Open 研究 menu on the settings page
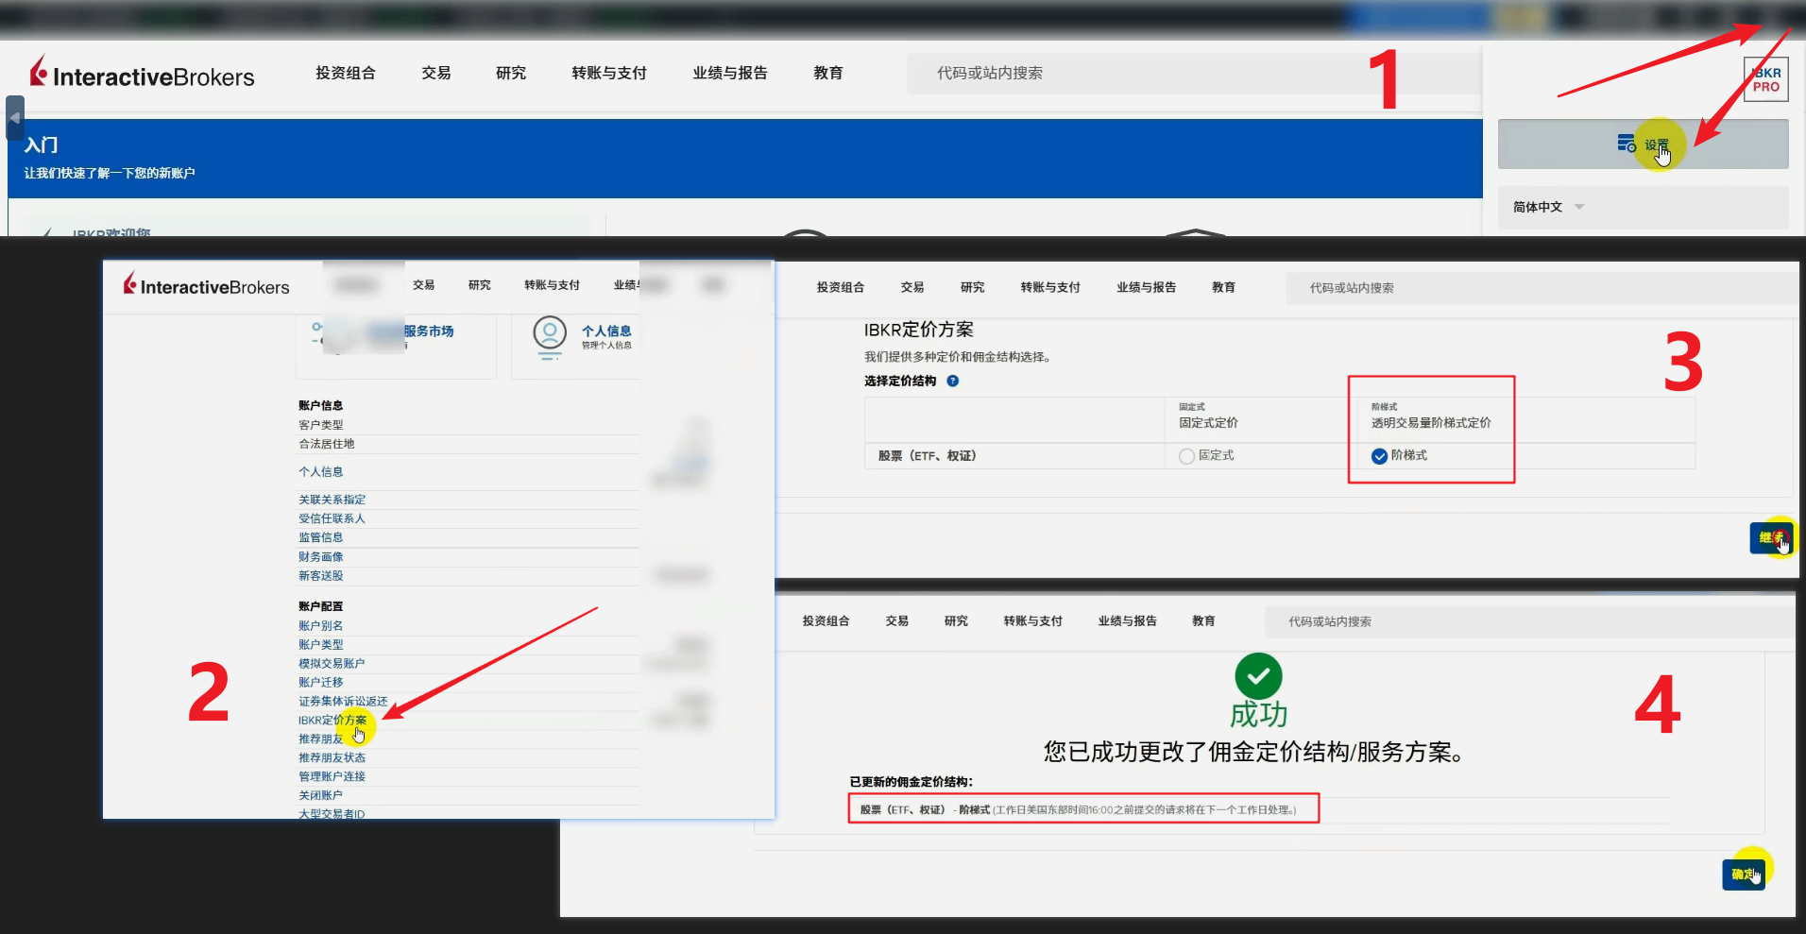1806x934 pixels. coord(480,285)
